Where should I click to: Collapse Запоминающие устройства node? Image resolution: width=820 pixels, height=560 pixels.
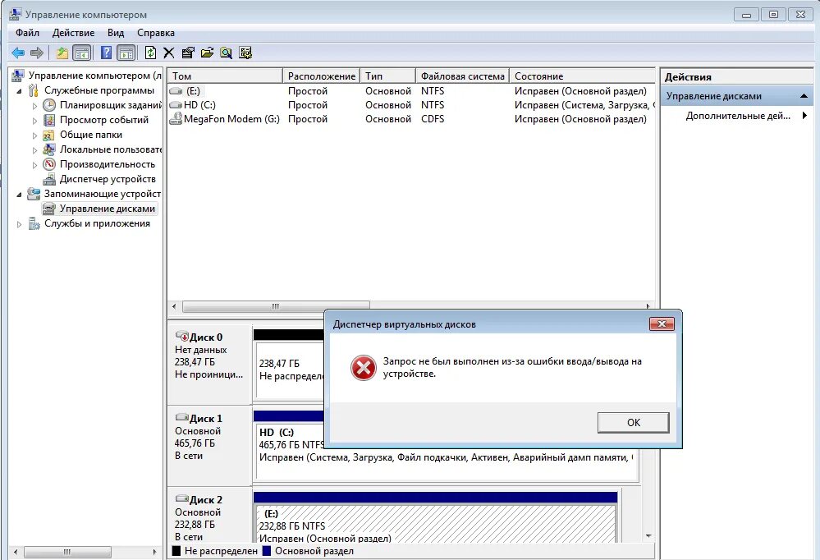click(20, 194)
